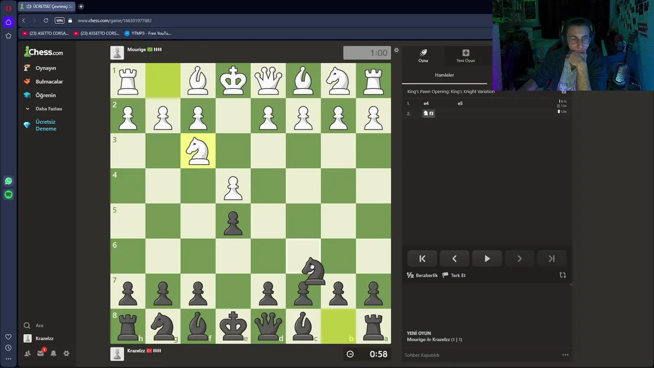Click Mourige opponent username
Image resolution: width=654 pixels, height=368 pixels.
[x=136, y=50]
